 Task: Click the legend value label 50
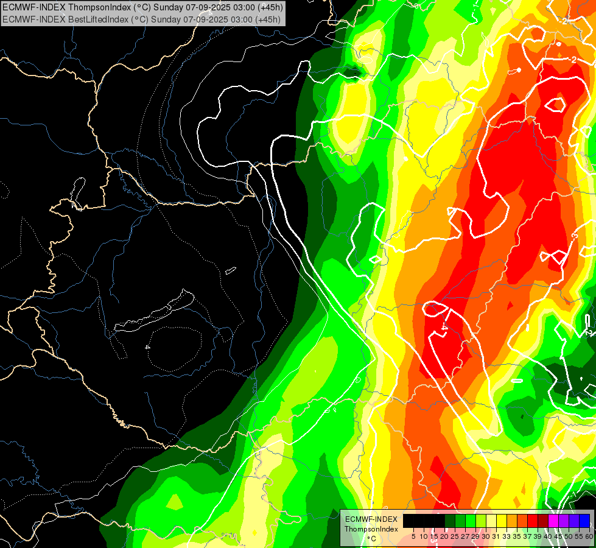[569, 536]
